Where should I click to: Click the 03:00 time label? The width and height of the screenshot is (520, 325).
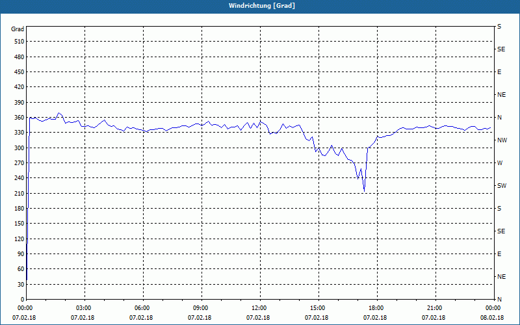(x=85, y=308)
